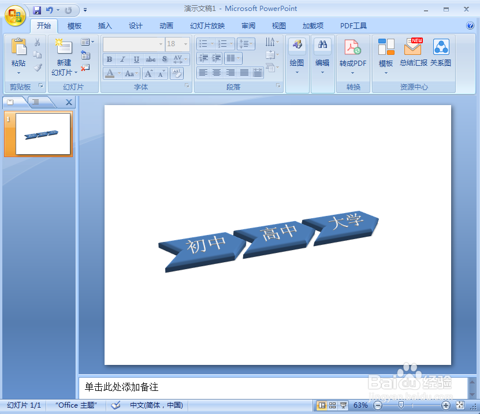This screenshot has height=414, width=480.
Task: Click the Copy icon
Action: [38, 55]
